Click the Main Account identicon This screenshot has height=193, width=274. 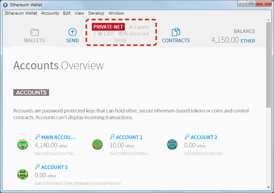[23, 144]
